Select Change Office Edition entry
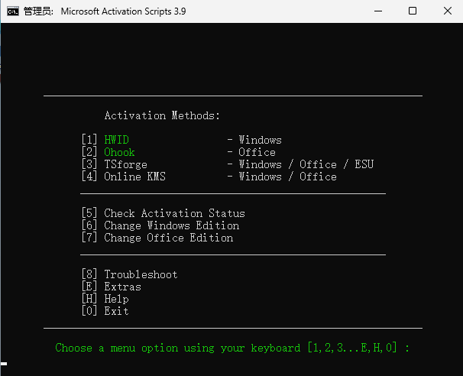Viewport: 463px width, 376px height. click(x=168, y=238)
